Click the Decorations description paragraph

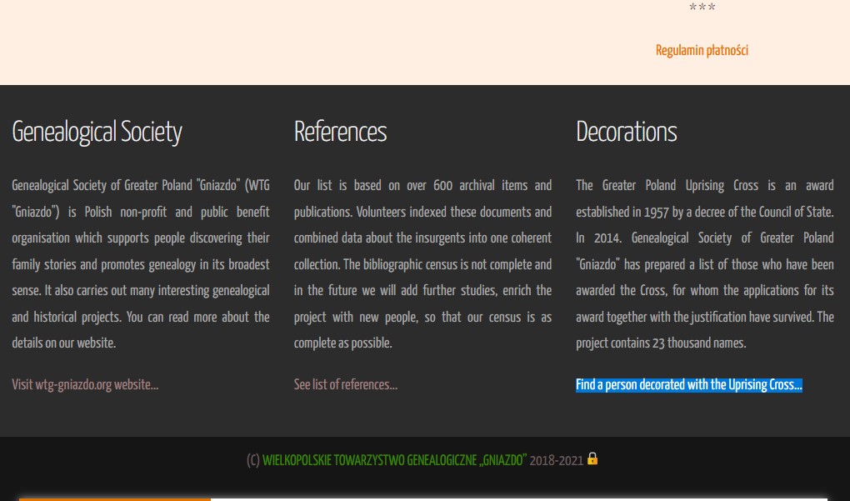[704, 264]
